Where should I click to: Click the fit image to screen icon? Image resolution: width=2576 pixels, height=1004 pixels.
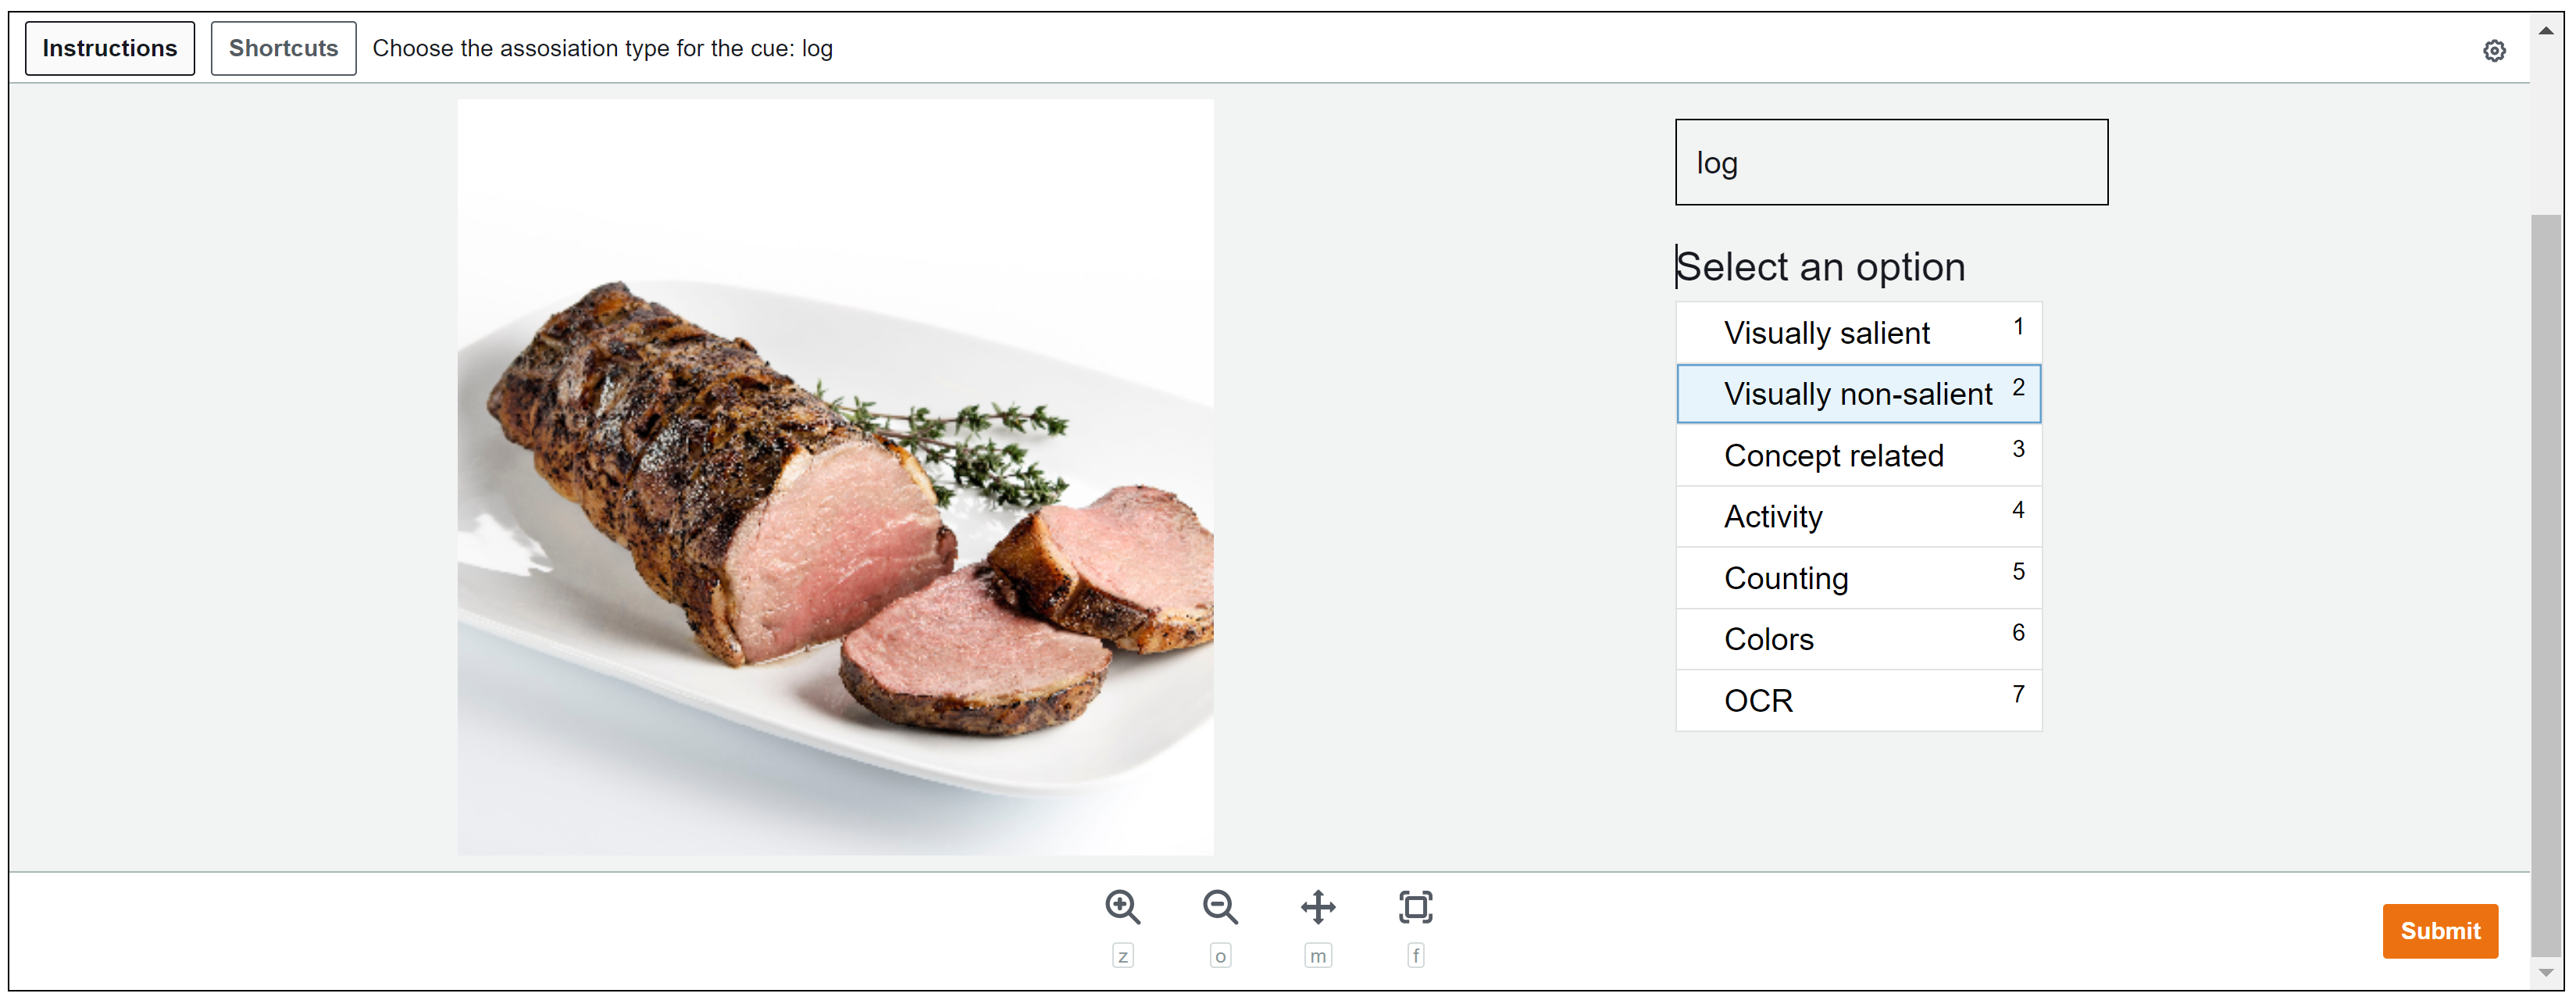[1415, 907]
